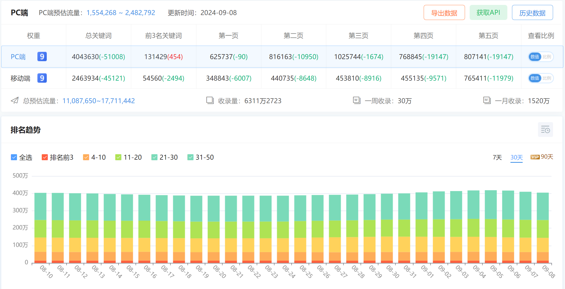Click the 09-05 stacked bar
This screenshot has width=565, height=289.
[x=491, y=227]
